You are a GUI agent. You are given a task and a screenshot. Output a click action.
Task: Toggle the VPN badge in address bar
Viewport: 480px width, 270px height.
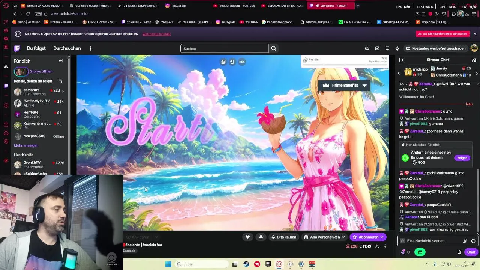click(x=38, y=14)
